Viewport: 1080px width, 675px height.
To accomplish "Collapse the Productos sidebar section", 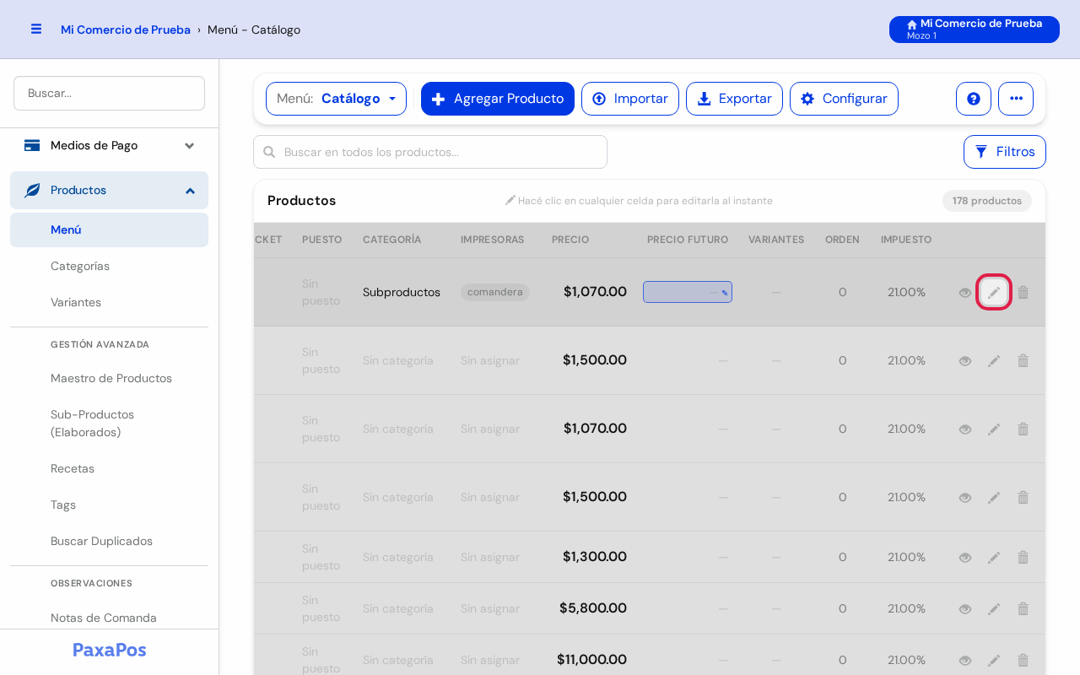I will (109, 191).
